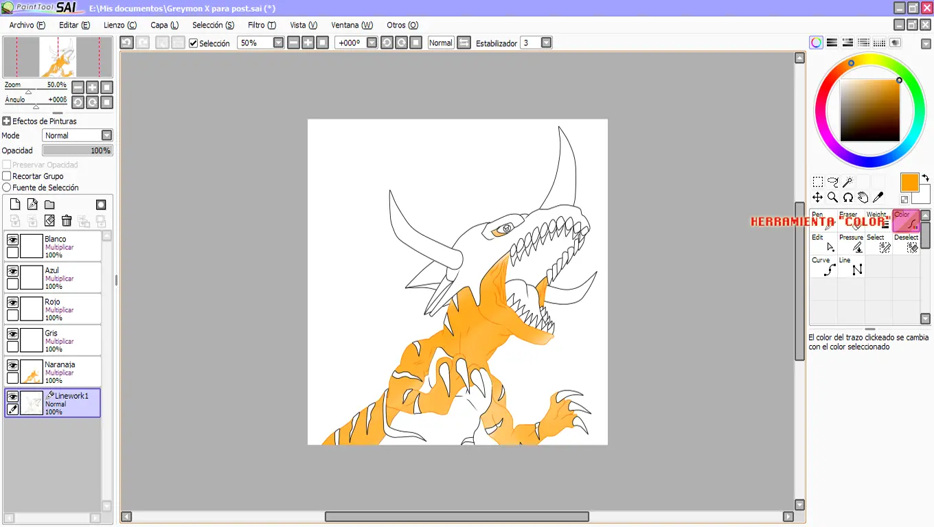
Task: Hide the Azul layer
Action: 12,271
